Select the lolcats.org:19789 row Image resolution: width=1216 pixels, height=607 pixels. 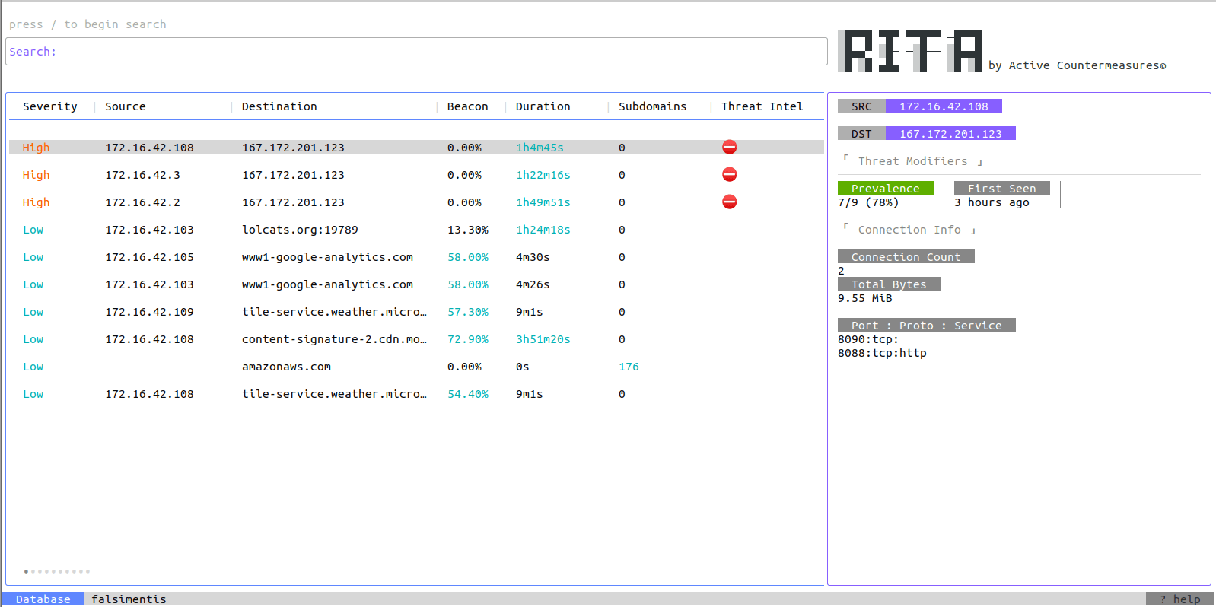click(x=416, y=230)
